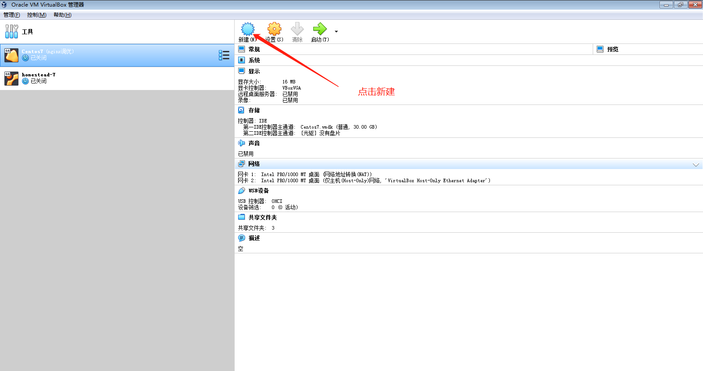Click the Display (显示) section icon
Screen dimensions: 703x371
pos(242,71)
